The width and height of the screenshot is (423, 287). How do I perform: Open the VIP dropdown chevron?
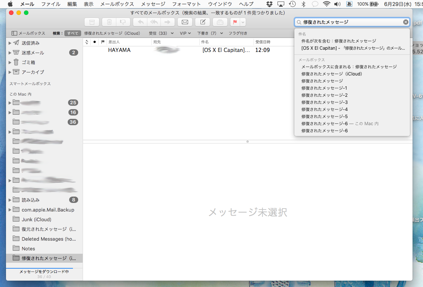click(189, 33)
